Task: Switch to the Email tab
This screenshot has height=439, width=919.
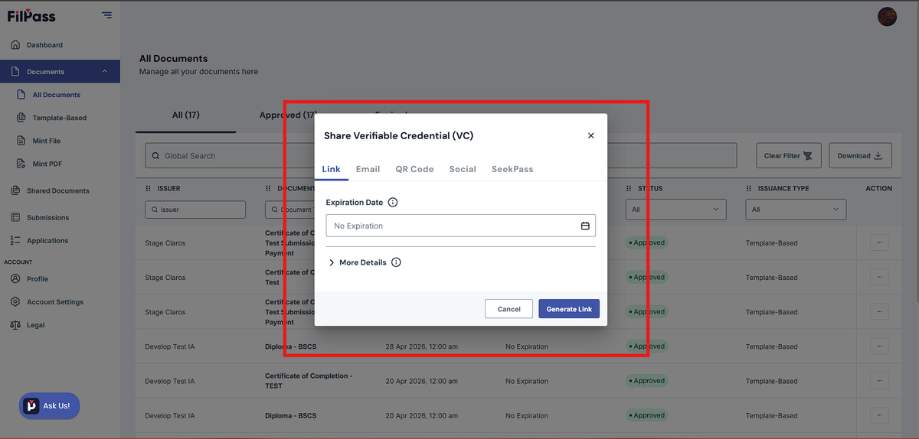Action: click(368, 169)
